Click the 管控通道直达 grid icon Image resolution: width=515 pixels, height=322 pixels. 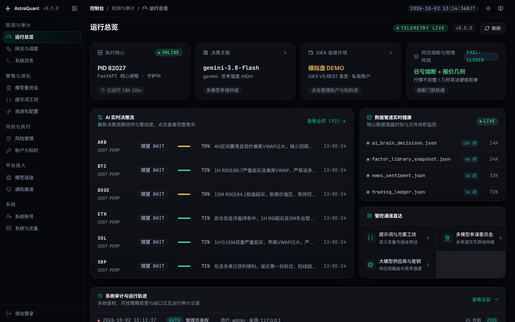(x=369, y=216)
